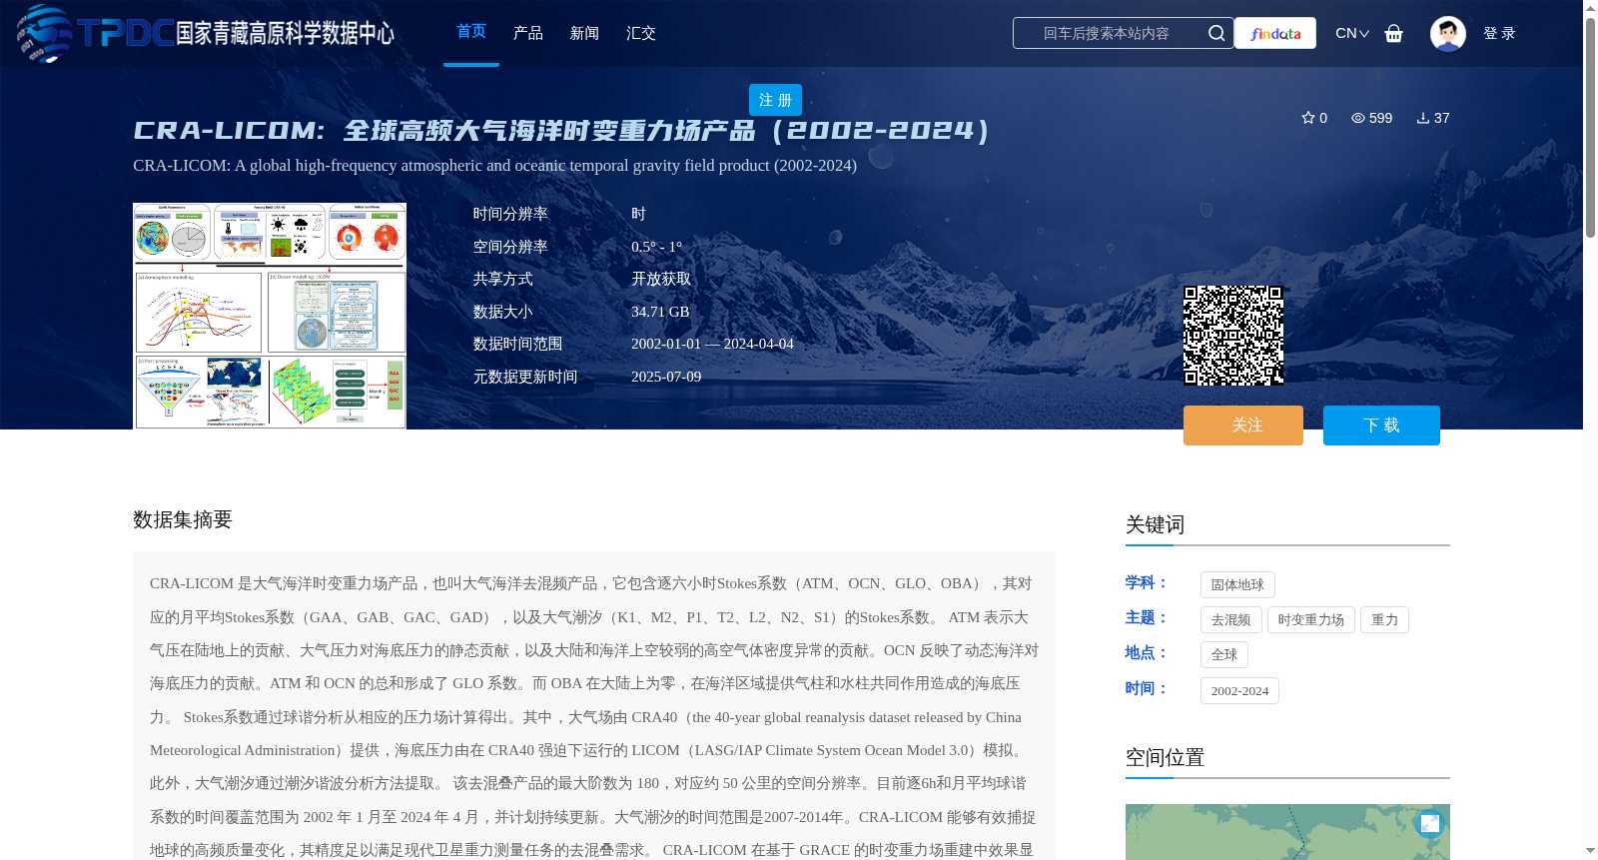Click the download count icon

[x=1423, y=118]
